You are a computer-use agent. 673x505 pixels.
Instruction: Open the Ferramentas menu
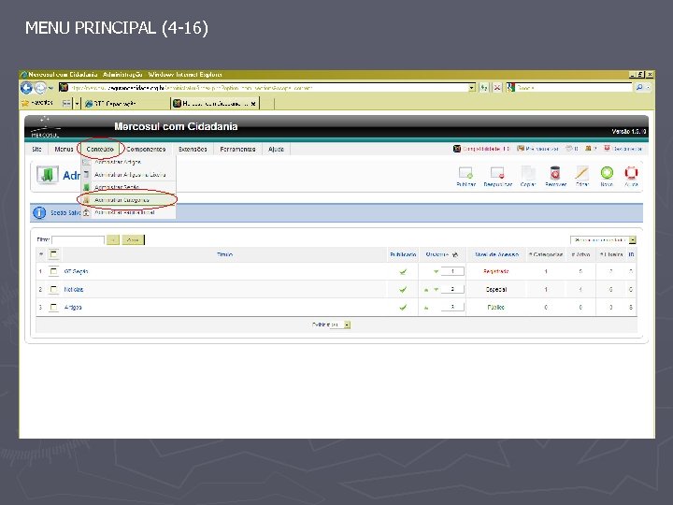coord(237,149)
